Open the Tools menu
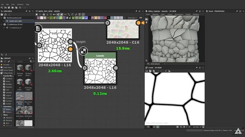Screen dimensions: 245x137 point(13,5)
